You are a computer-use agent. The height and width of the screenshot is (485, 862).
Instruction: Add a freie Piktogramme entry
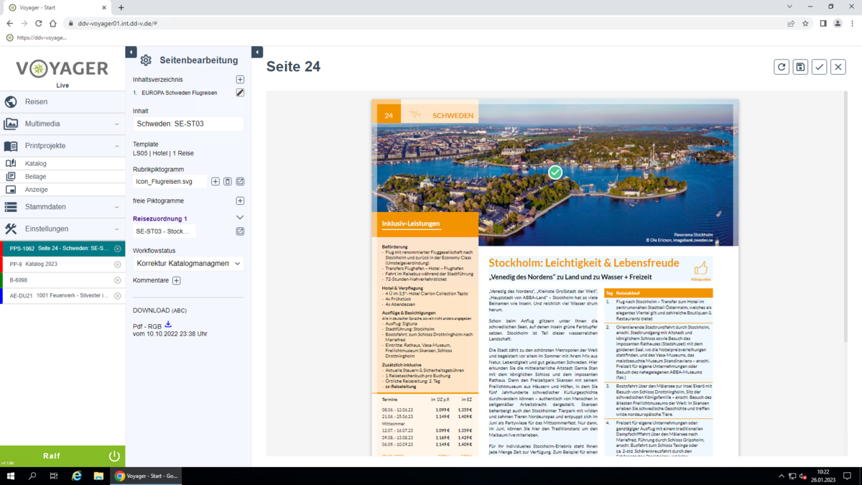[240, 201]
